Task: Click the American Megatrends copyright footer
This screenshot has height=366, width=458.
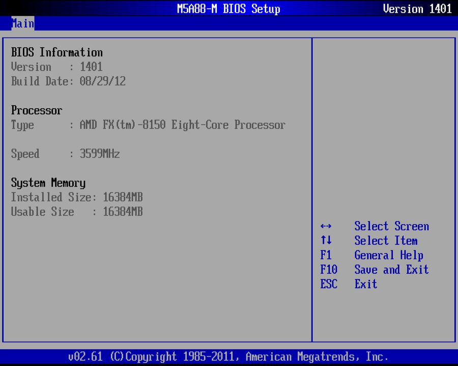Action: (228, 357)
